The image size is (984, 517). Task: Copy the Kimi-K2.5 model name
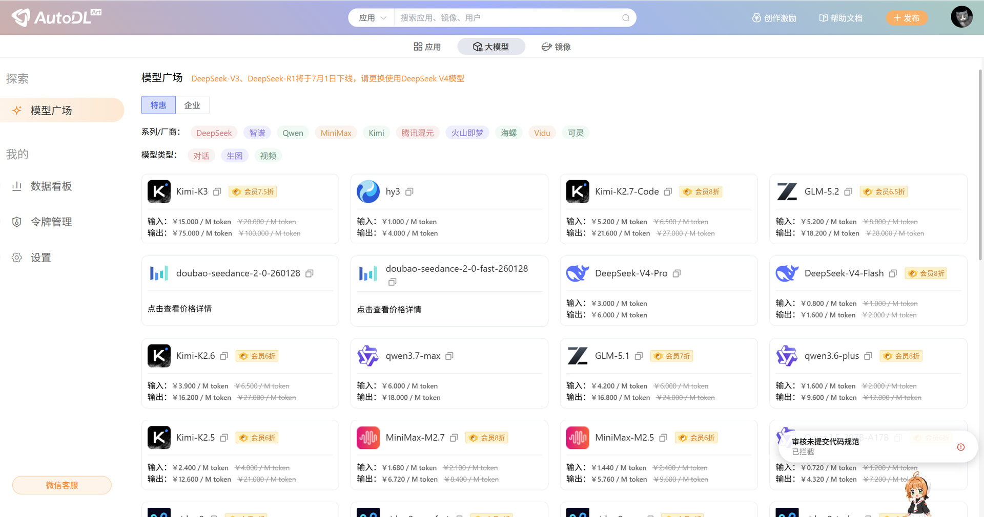[224, 438]
